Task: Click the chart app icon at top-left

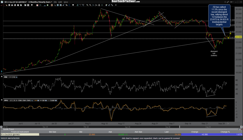Action: click(x=2, y=2)
